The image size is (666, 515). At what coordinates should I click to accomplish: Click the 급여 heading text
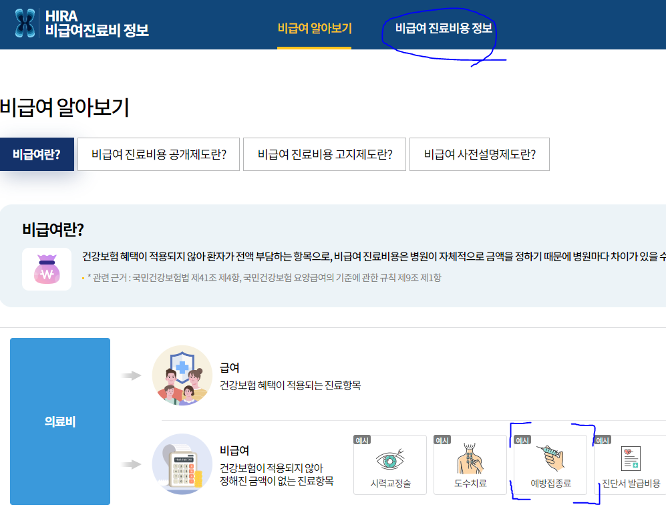pos(229,367)
